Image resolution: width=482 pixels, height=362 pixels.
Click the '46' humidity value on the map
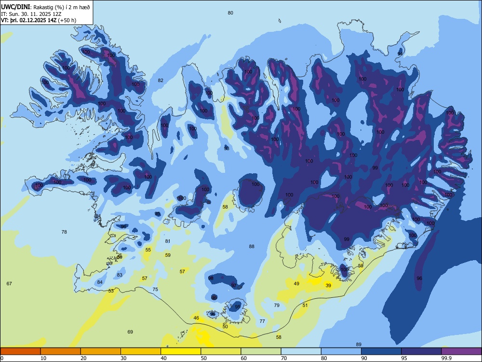pos(196,318)
